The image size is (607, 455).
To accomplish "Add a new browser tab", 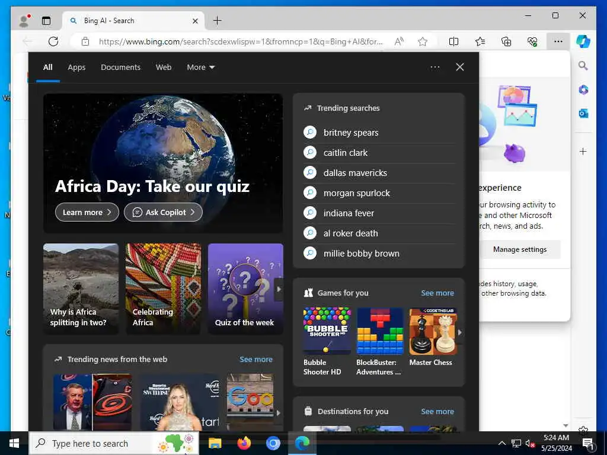I will click(218, 21).
